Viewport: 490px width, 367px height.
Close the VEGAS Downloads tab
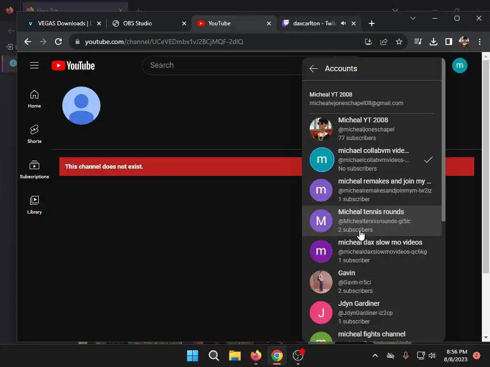tap(99, 23)
